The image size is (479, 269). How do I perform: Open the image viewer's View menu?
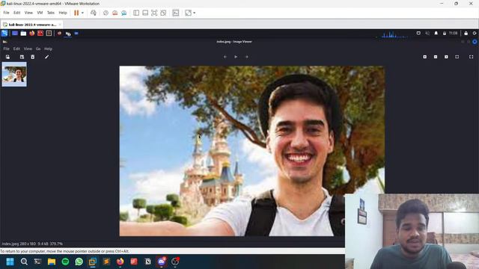pyautogui.click(x=28, y=49)
